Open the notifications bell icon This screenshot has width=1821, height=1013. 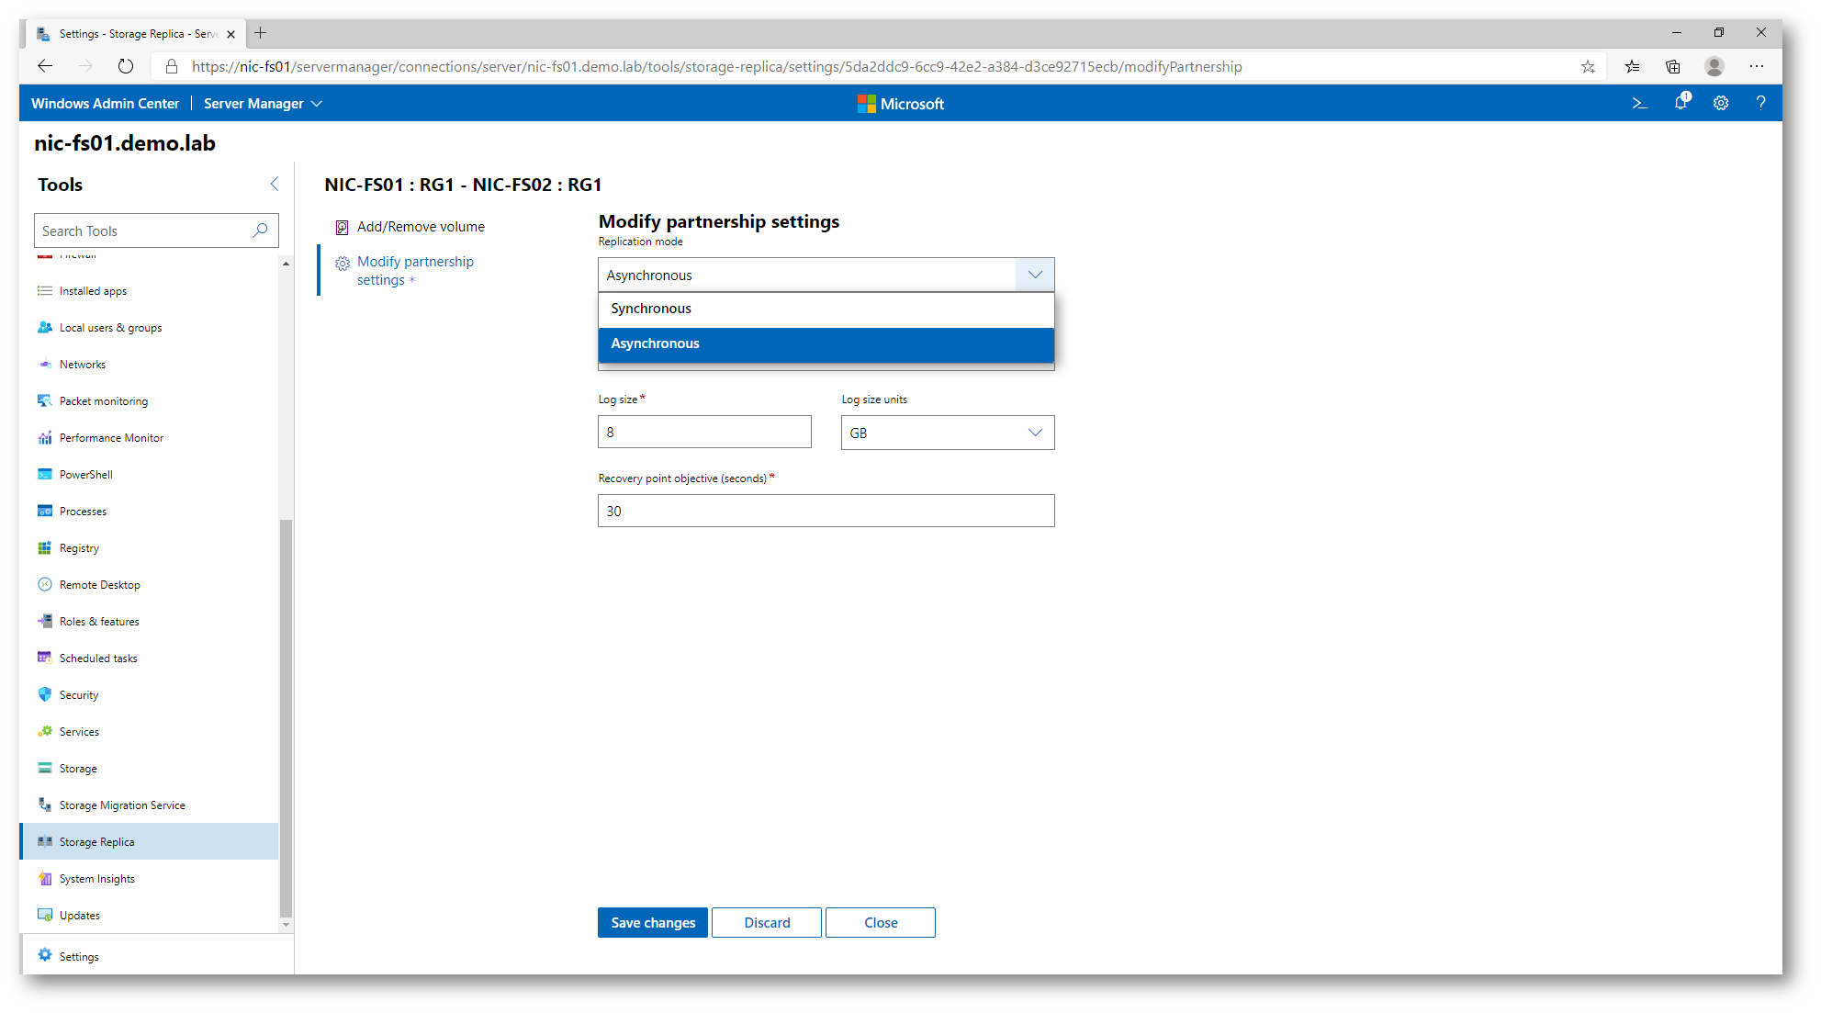click(x=1680, y=103)
